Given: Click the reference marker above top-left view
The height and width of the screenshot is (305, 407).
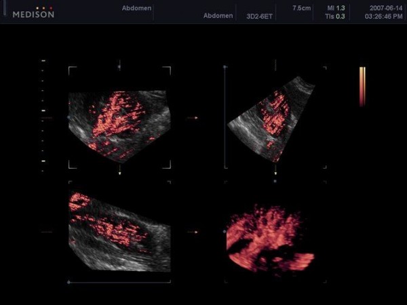Looking at the screenshot, I should [119, 66].
